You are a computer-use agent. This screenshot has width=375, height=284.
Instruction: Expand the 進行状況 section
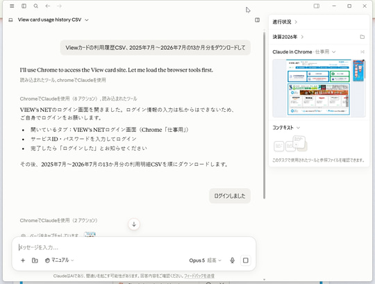pos(285,22)
